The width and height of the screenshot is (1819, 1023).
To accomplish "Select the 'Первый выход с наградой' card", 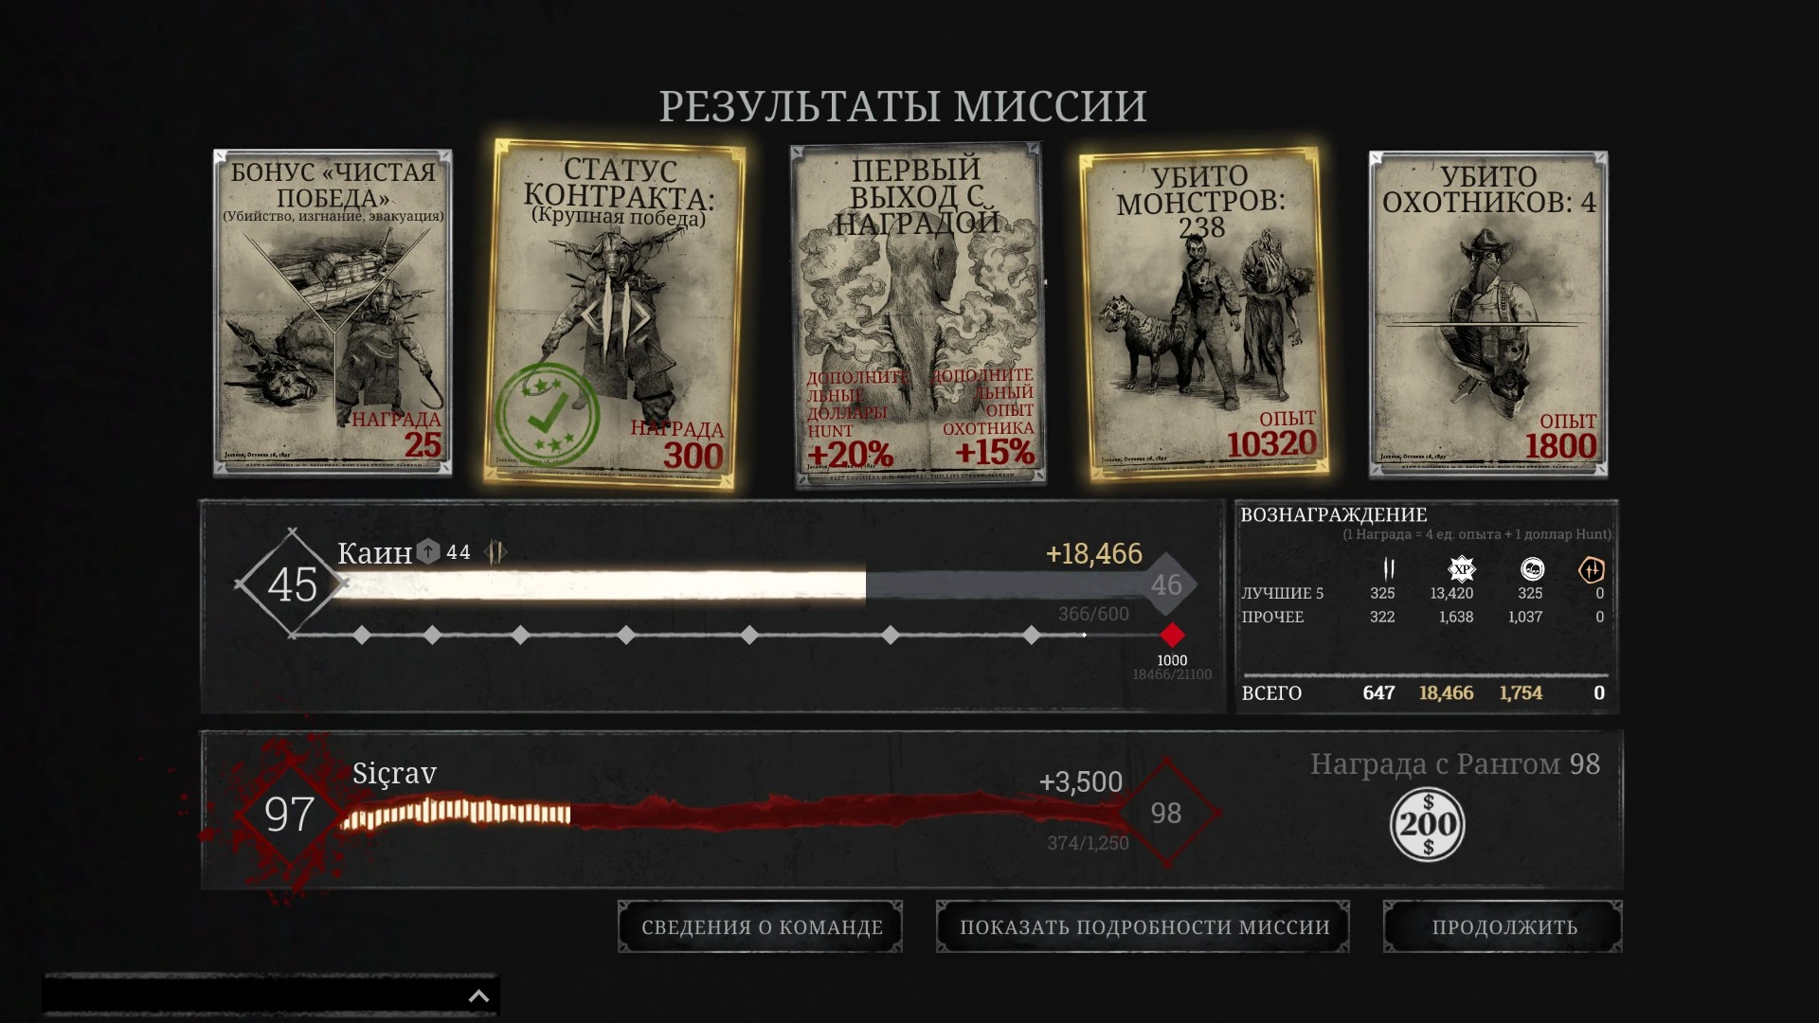I will pyautogui.click(x=917, y=314).
